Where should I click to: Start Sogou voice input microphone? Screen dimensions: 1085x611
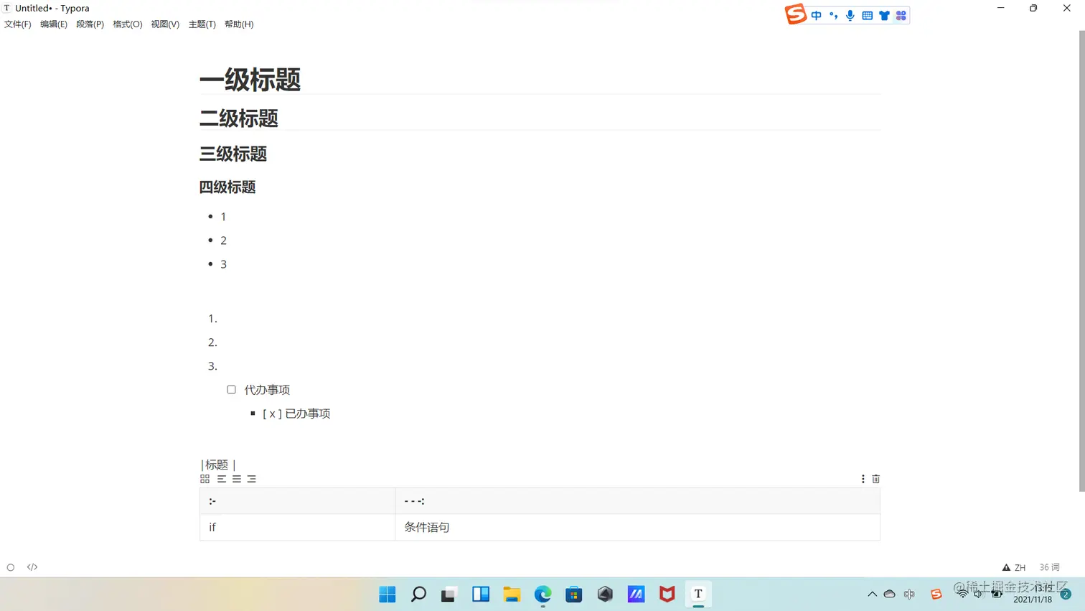[850, 15]
